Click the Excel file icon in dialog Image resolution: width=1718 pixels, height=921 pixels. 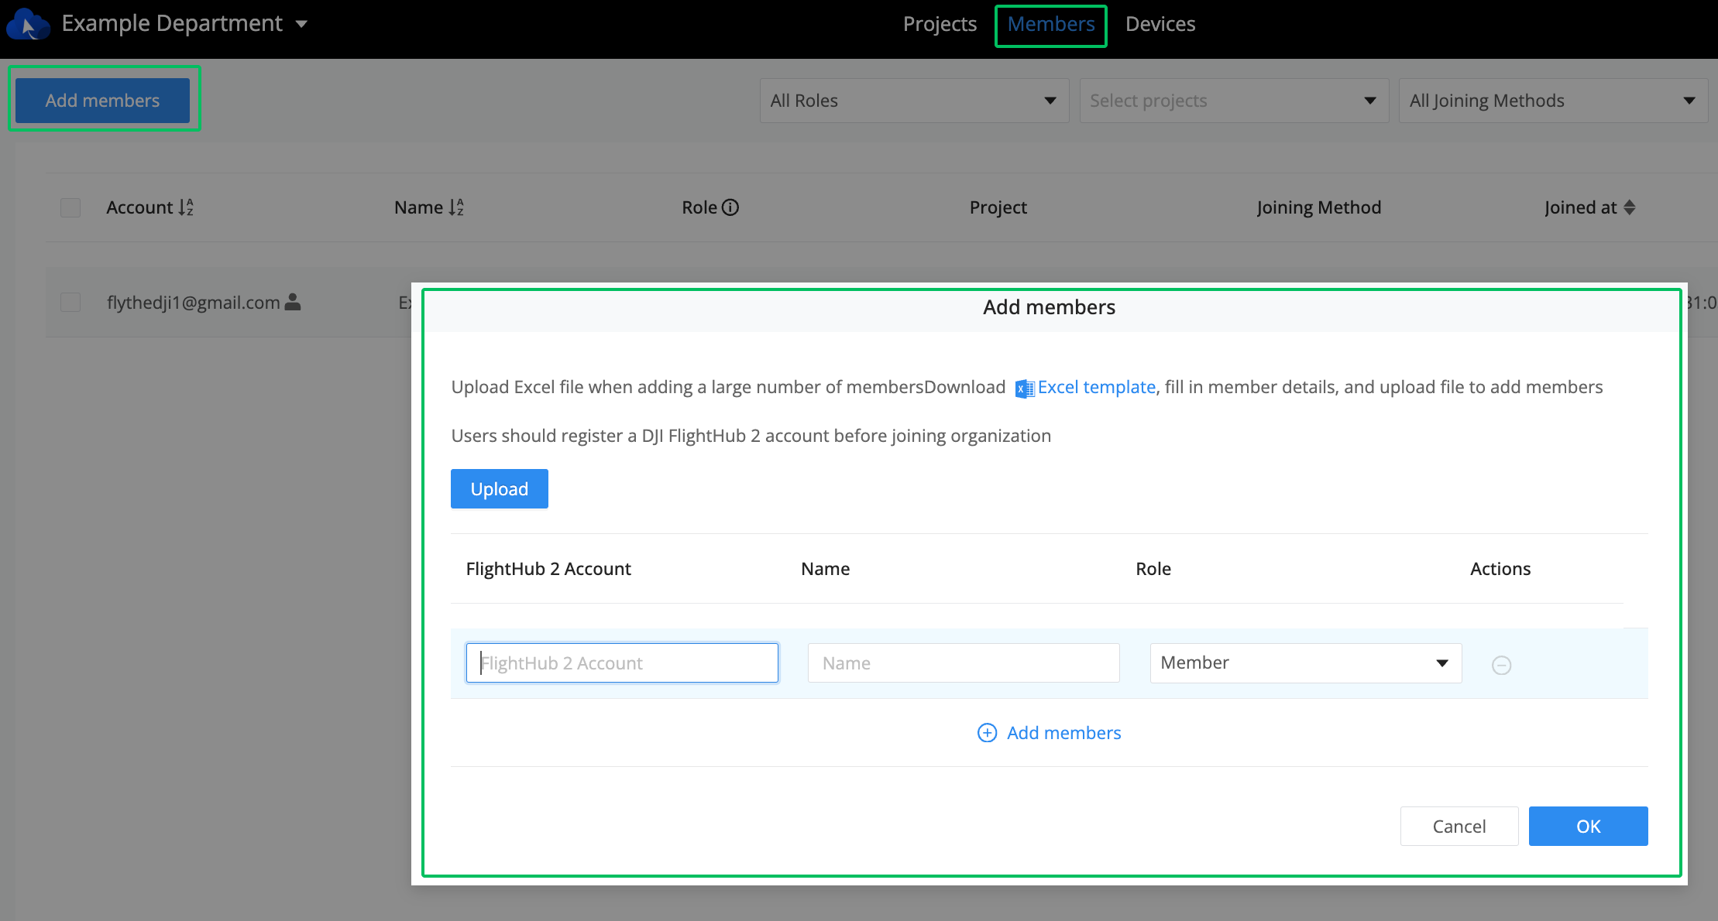click(1025, 389)
